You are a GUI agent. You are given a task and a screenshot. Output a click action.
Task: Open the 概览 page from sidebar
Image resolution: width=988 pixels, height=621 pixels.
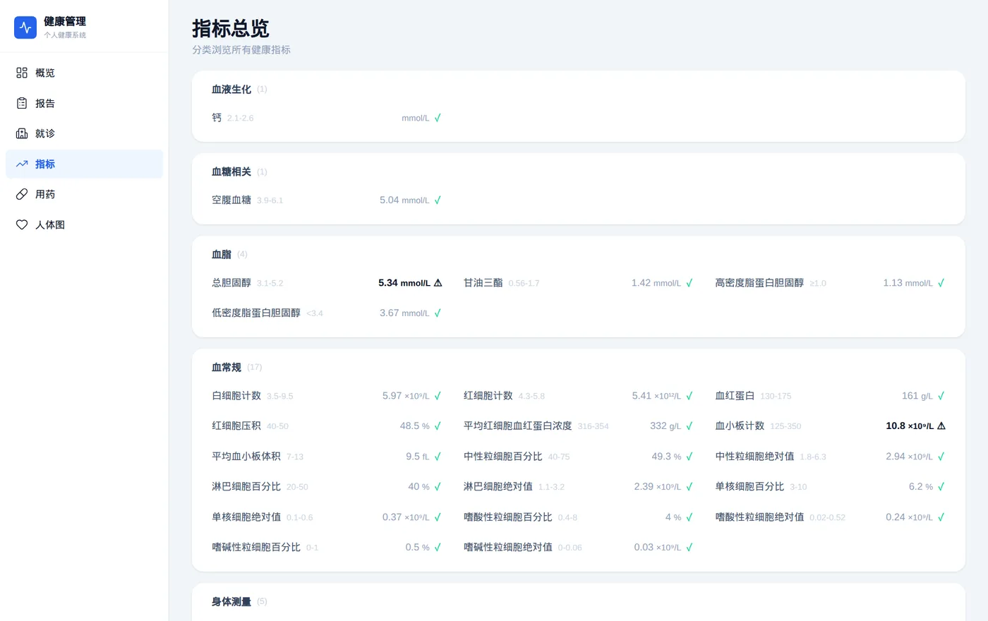84,73
